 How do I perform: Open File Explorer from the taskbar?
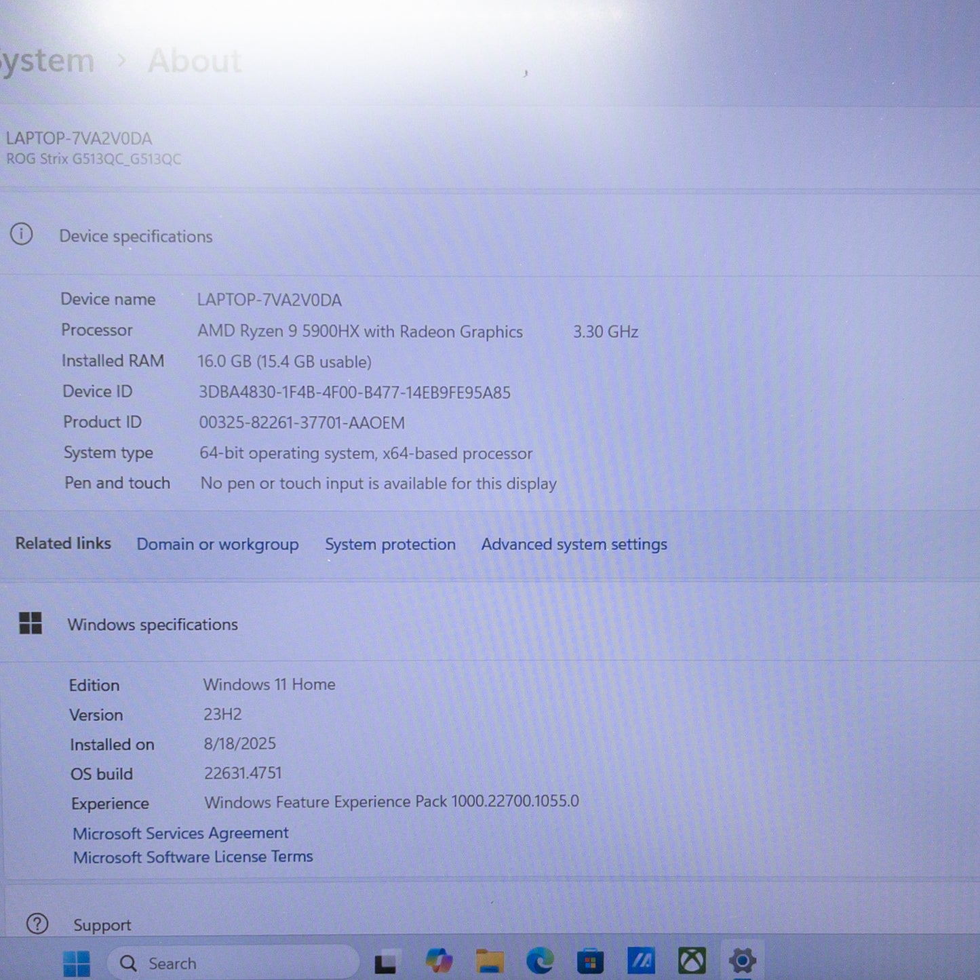(490, 961)
